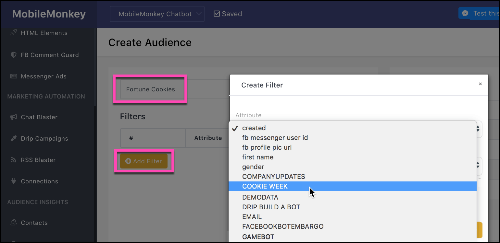
Task: Click the RSS Blaster feed icon
Action: (x=13, y=160)
